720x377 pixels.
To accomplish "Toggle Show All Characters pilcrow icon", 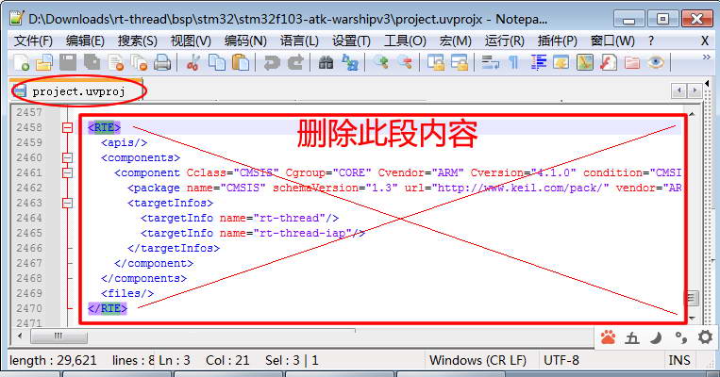I will (x=513, y=62).
